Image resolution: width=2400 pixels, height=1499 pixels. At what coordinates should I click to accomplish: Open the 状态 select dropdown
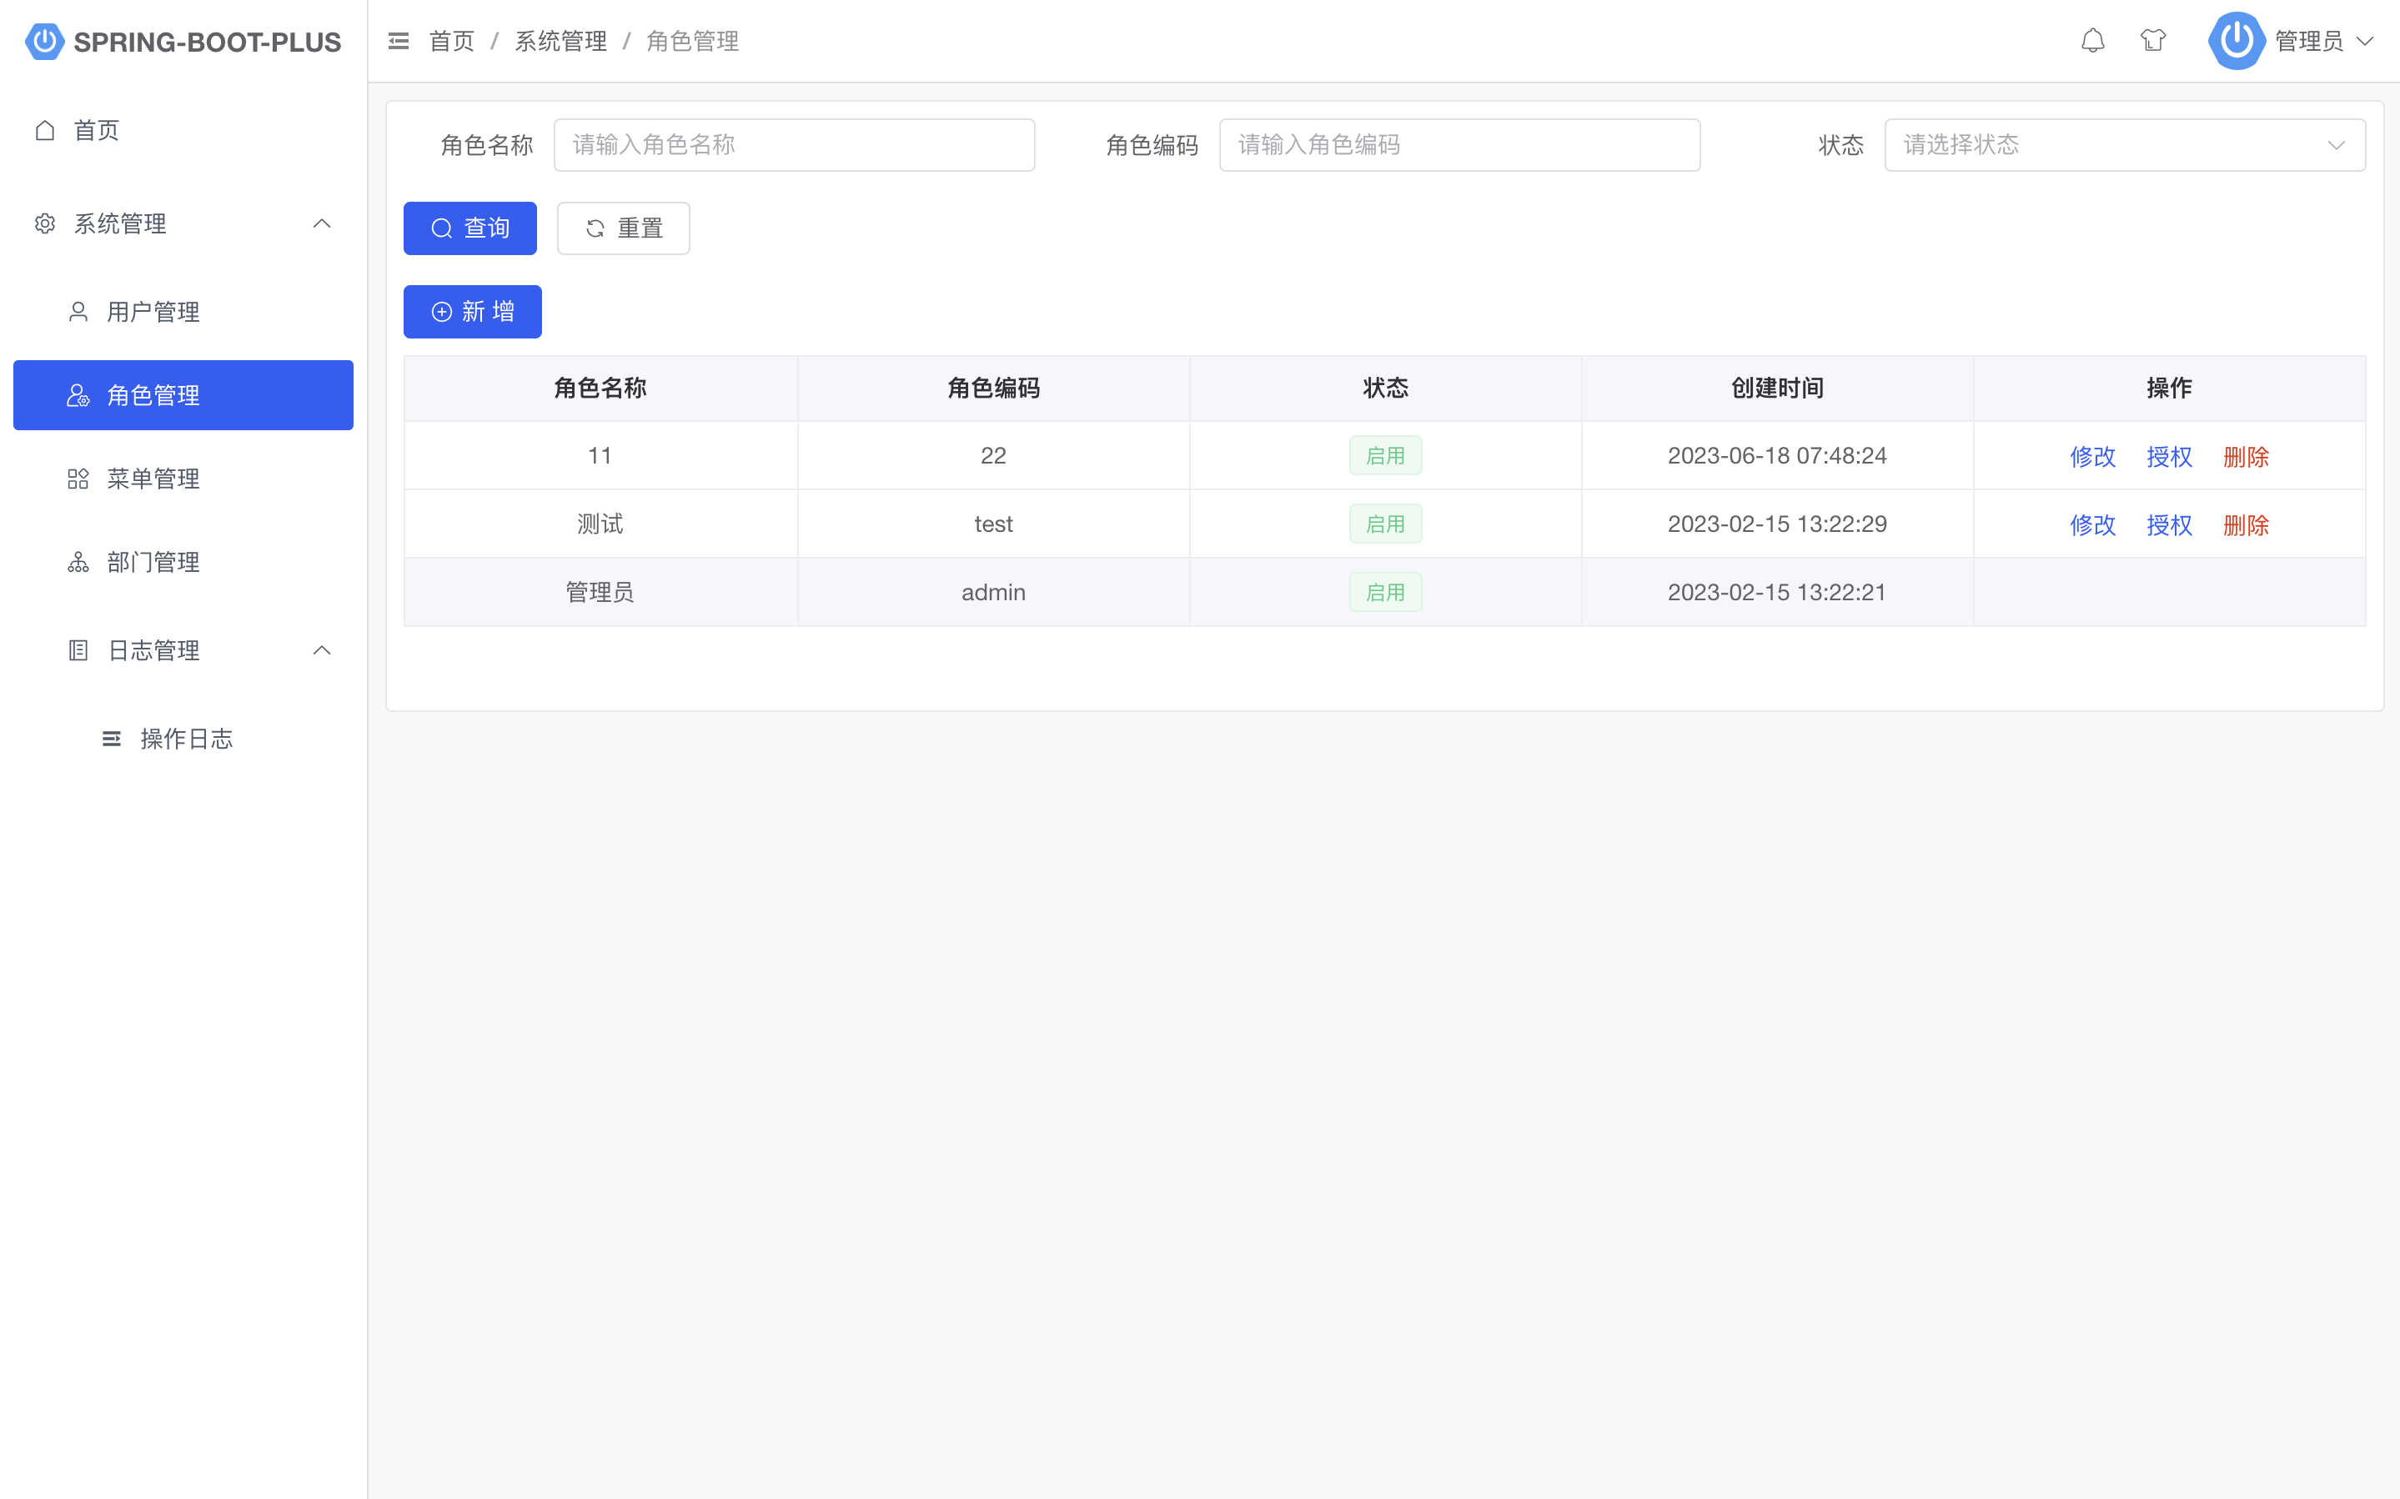(x=2123, y=145)
